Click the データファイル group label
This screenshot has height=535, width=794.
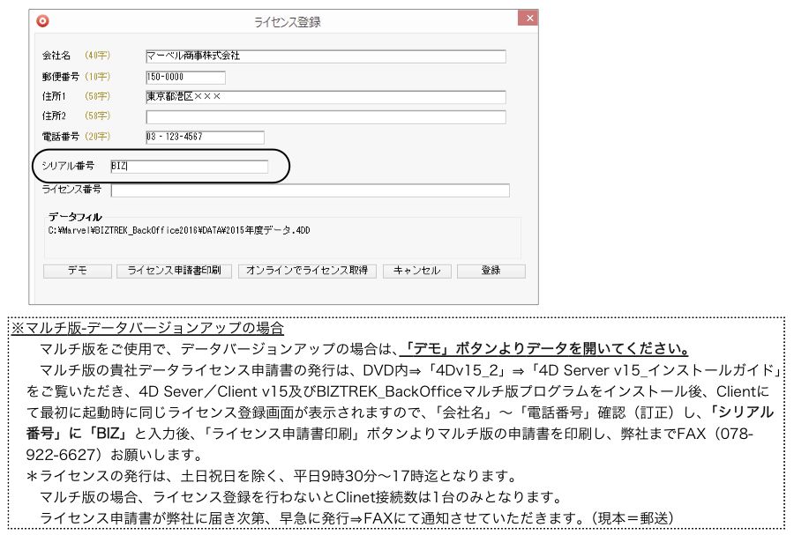tap(75, 217)
